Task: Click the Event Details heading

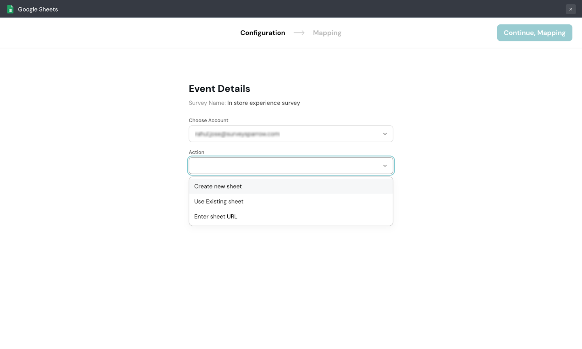Action: click(x=219, y=89)
